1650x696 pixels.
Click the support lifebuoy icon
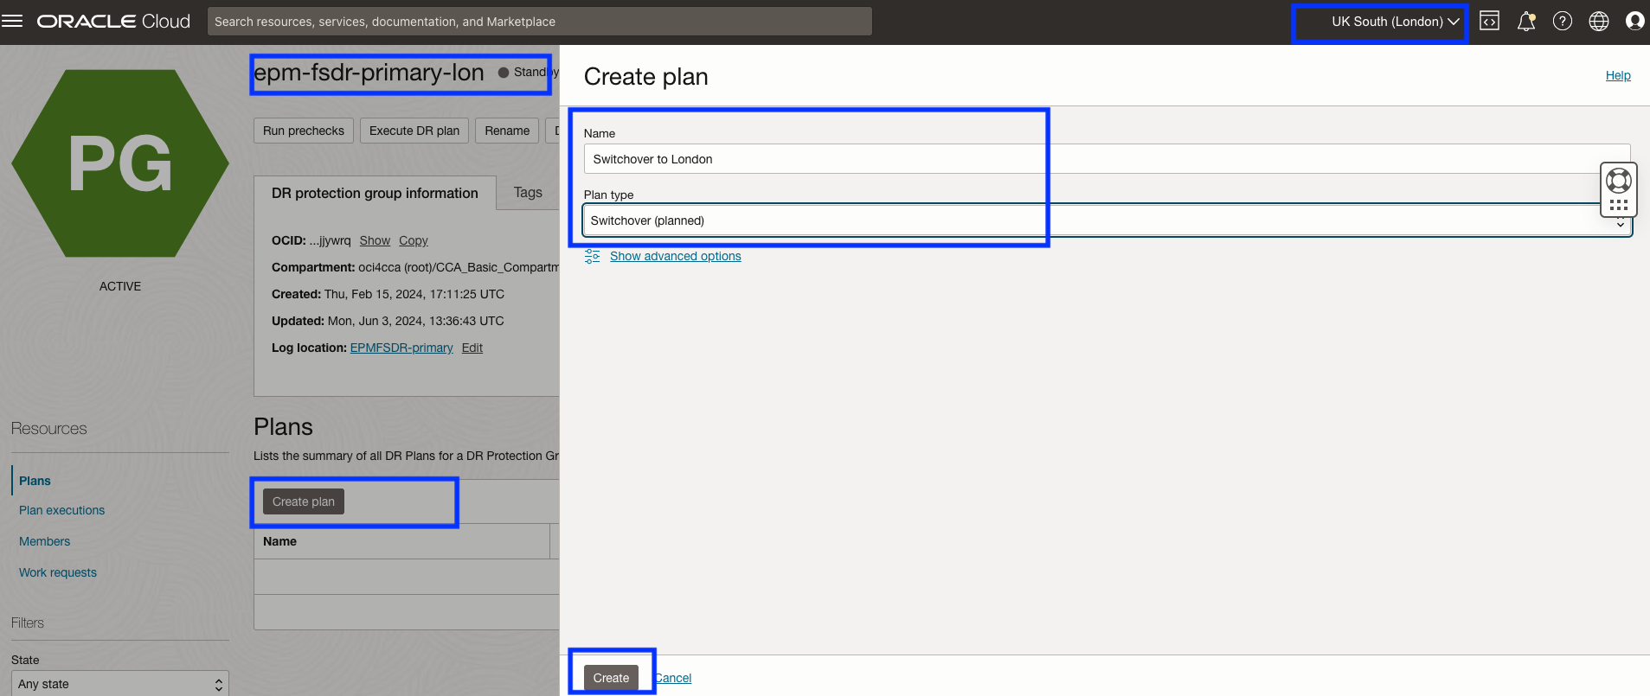[1619, 180]
